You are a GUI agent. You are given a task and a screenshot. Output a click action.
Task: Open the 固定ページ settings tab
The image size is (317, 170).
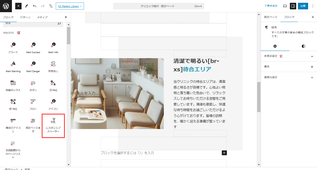pyautogui.click(x=271, y=17)
